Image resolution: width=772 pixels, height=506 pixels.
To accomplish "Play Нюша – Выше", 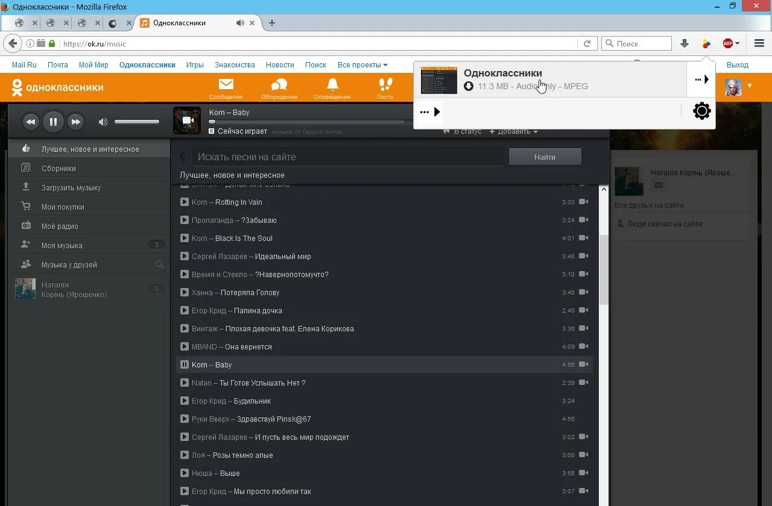I will (185, 473).
